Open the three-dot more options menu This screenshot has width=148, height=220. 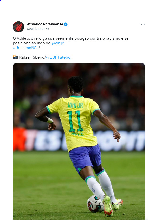point(143,24)
